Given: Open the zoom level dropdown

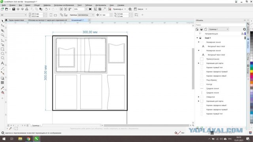Looking at the screenshot, I should click(x=86, y=9).
